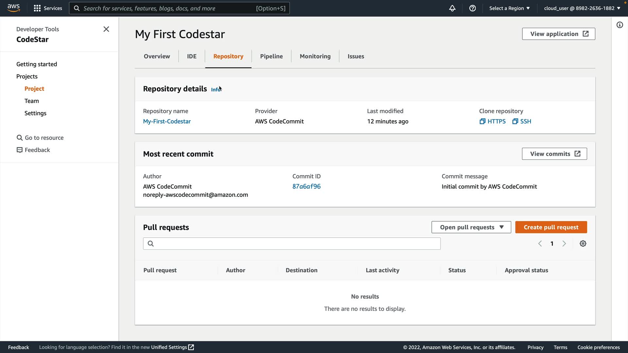The height and width of the screenshot is (353, 628).
Task: Open the My-First-Codestar repository link
Action: coord(167,121)
